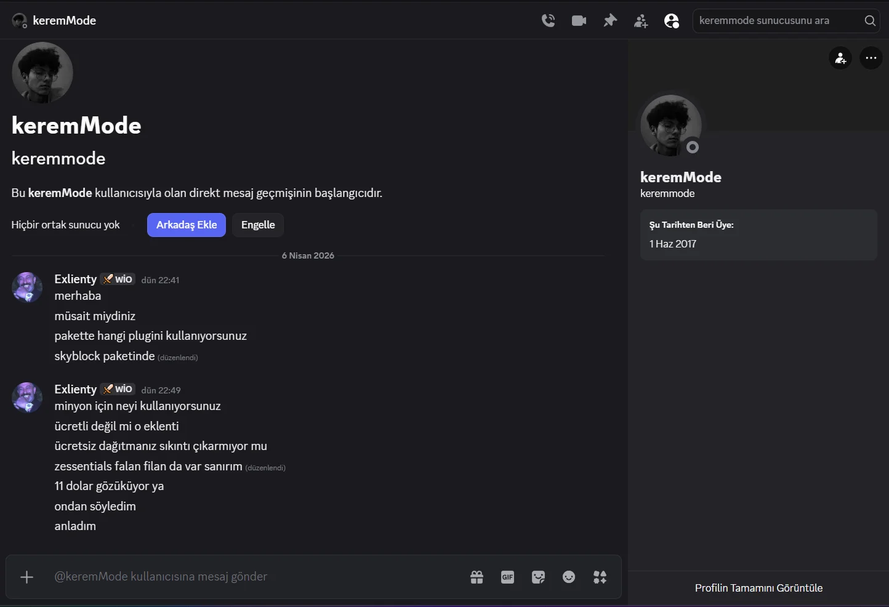This screenshot has width=889, height=607.
Task: Click the 'Hiçbir ortak sunucu yok' text
Action: click(65, 225)
